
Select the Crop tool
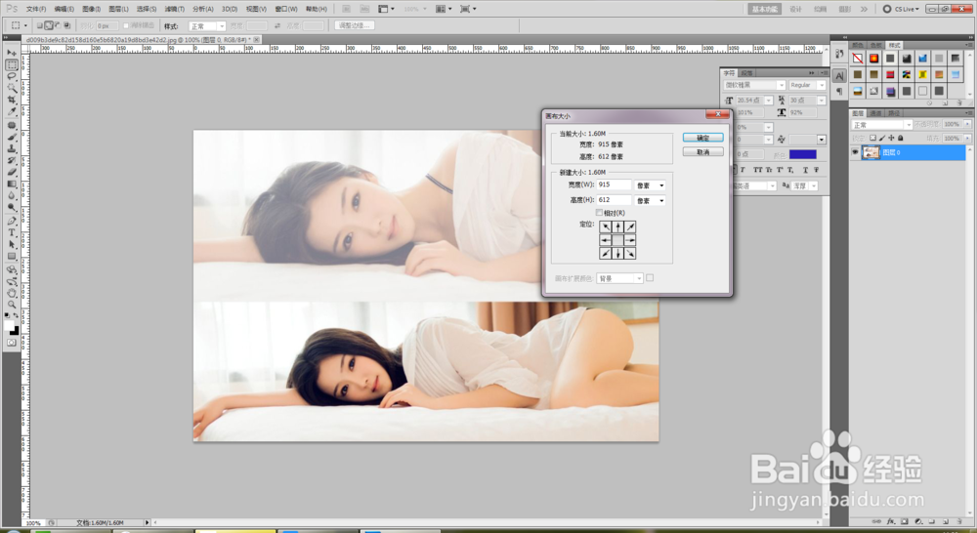12,101
